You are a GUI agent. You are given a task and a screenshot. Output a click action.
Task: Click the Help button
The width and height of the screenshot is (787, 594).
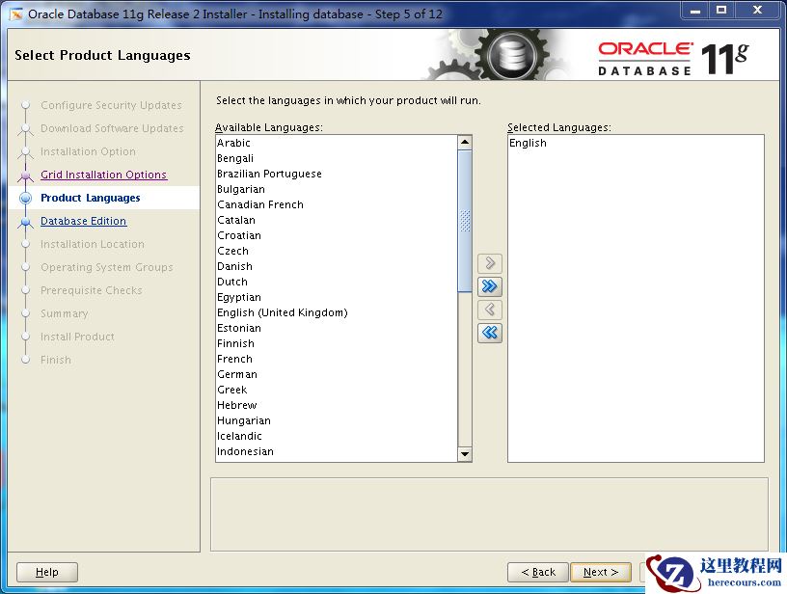pyautogui.click(x=47, y=572)
